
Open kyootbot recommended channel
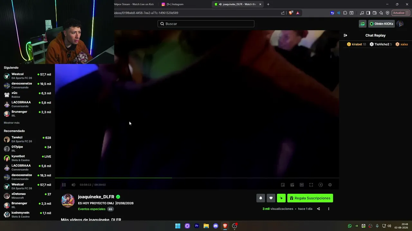coord(27,158)
